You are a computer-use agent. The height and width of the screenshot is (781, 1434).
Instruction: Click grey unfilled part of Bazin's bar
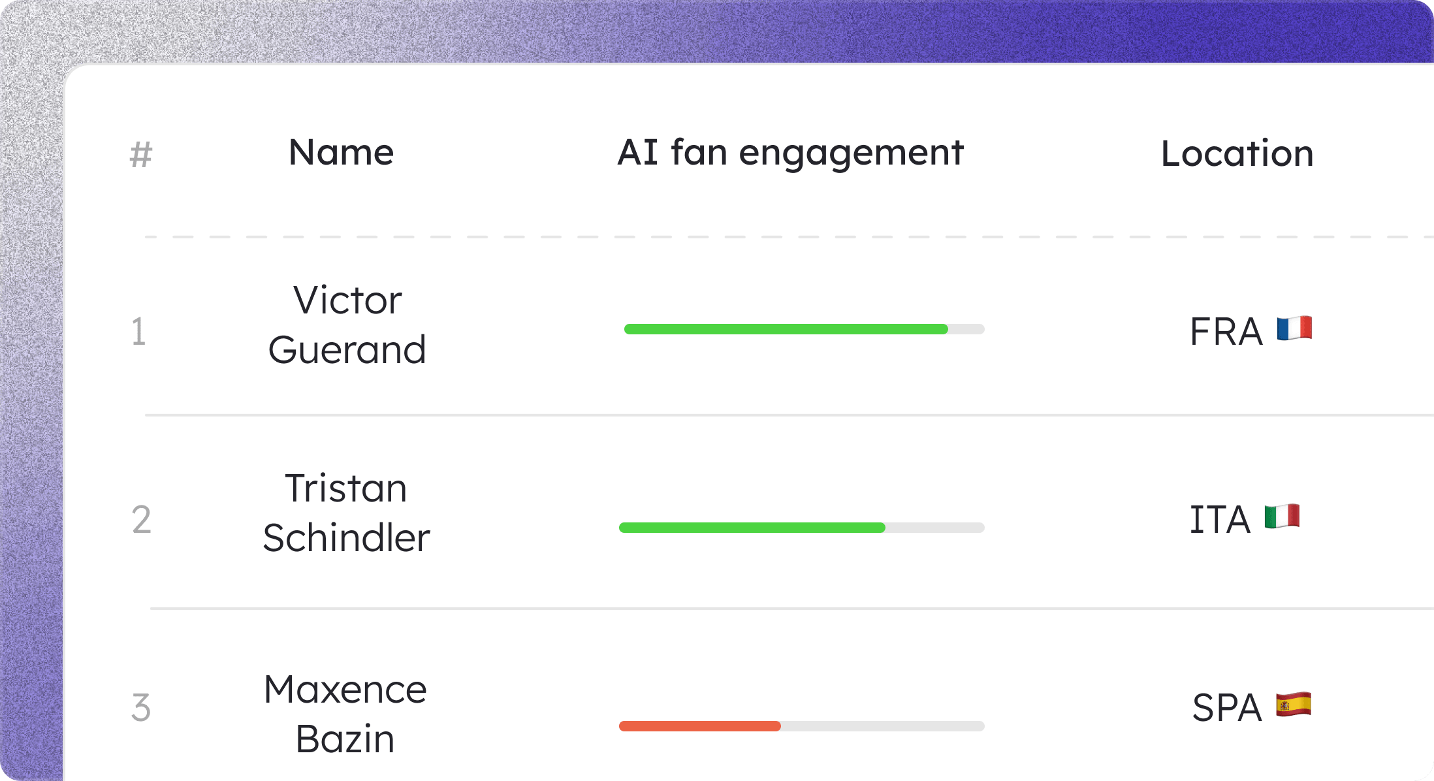(x=883, y=726)
